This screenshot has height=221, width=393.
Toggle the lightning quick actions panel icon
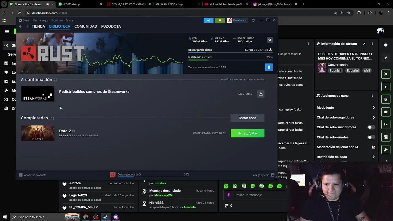[x=386, y=87]
